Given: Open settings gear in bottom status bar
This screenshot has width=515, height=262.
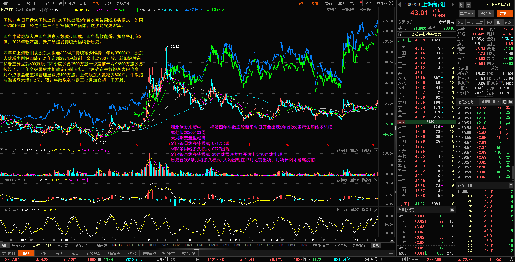Looking at the screenshot, I should click(x=511, y=259).
